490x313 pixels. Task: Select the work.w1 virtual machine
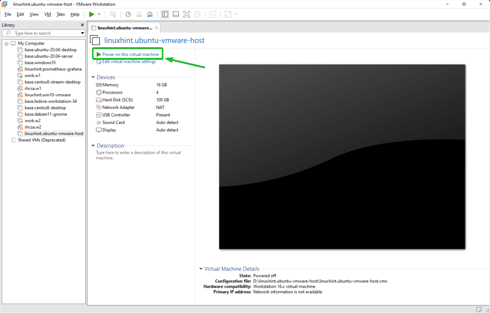pyautogui.click(x=33, y=75)
